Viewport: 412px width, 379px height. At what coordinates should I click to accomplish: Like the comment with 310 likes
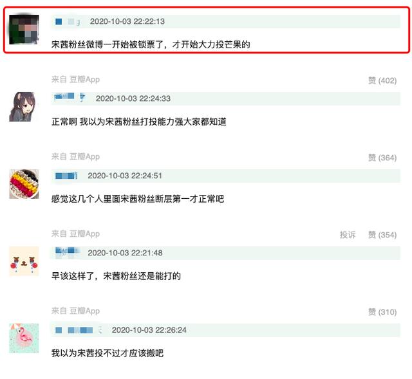point(382,312)
